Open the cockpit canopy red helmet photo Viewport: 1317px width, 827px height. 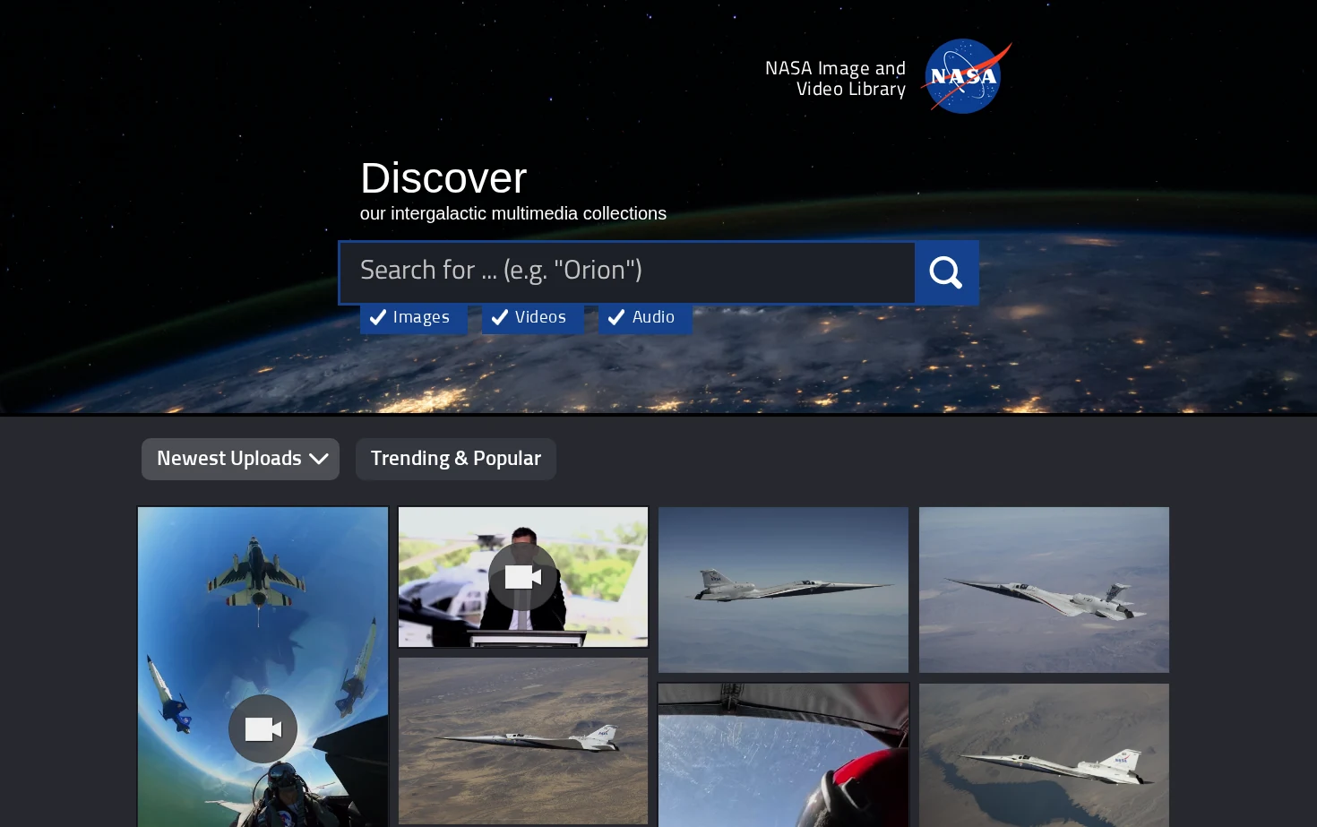(783, 755)
